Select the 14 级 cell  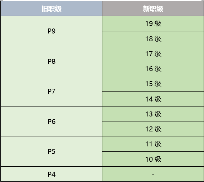tap(153, 99)
